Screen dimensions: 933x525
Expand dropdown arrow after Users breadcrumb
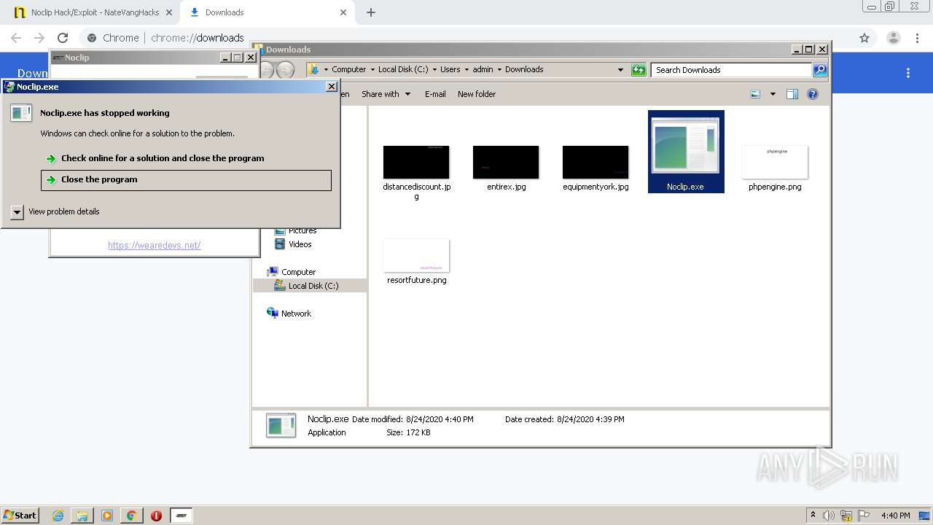coord(466,69)
